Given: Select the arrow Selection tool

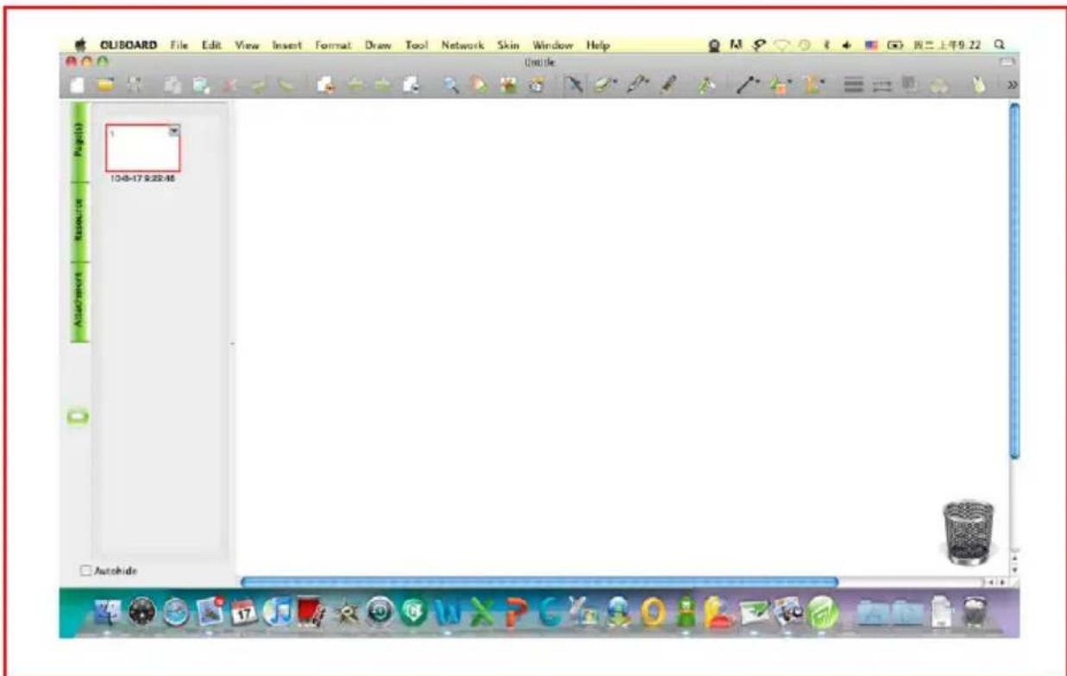Looking at the screenshot, I should click(x=574, y=85).
